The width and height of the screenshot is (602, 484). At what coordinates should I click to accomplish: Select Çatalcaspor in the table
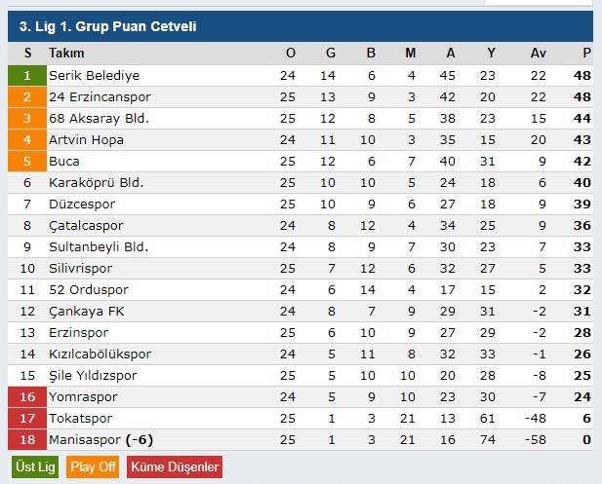86,226
